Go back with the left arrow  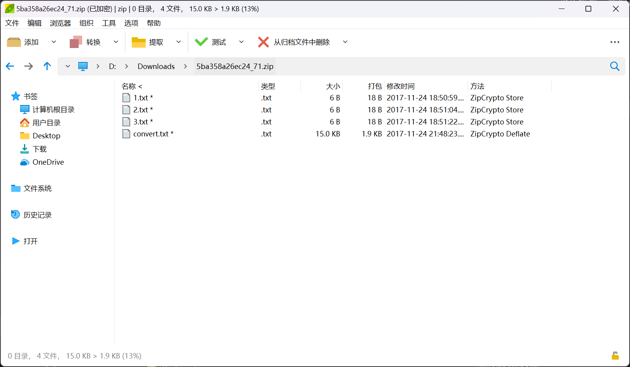10,66
